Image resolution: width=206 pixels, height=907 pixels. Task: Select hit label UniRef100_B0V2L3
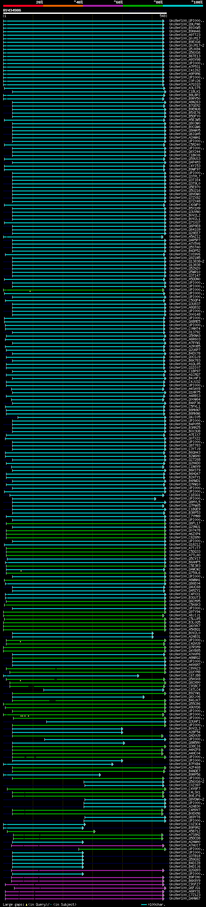185,728
